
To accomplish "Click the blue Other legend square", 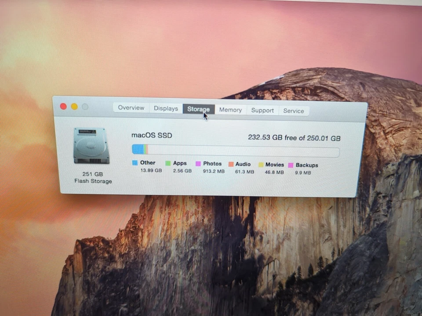I will tap(135, 163).
